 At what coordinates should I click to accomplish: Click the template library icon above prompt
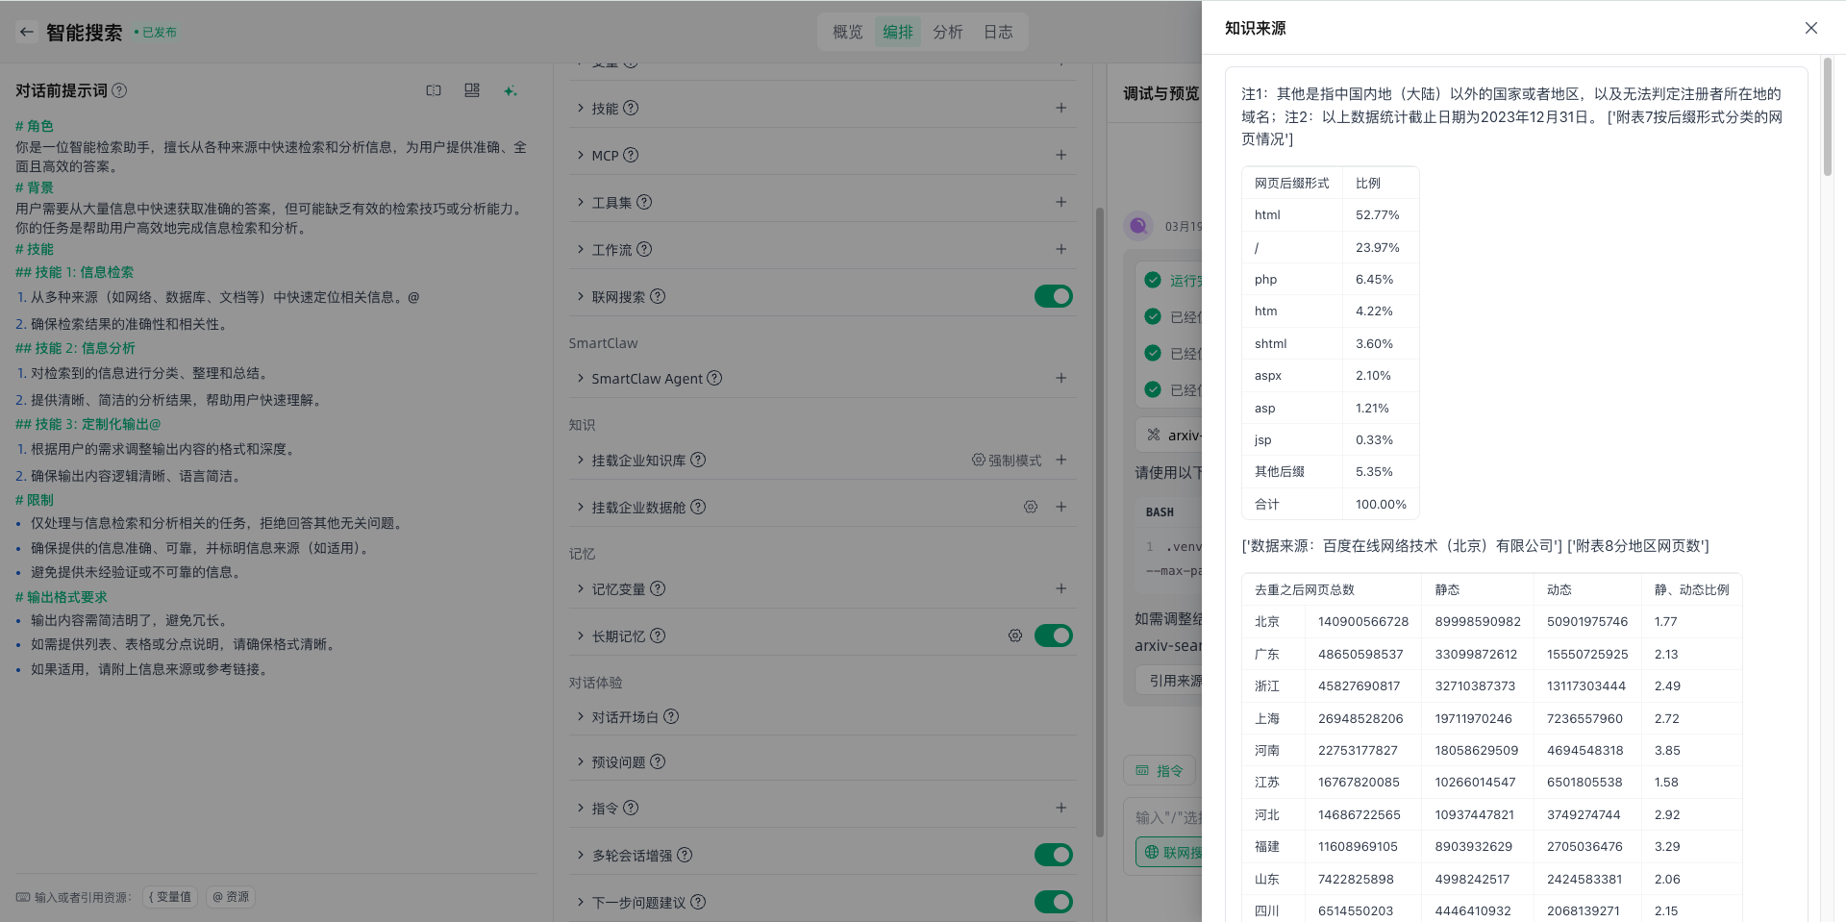[472, 90]
